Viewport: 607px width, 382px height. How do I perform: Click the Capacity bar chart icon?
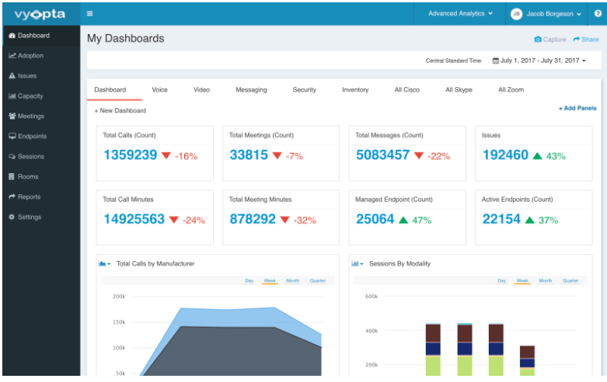(12, 95)
